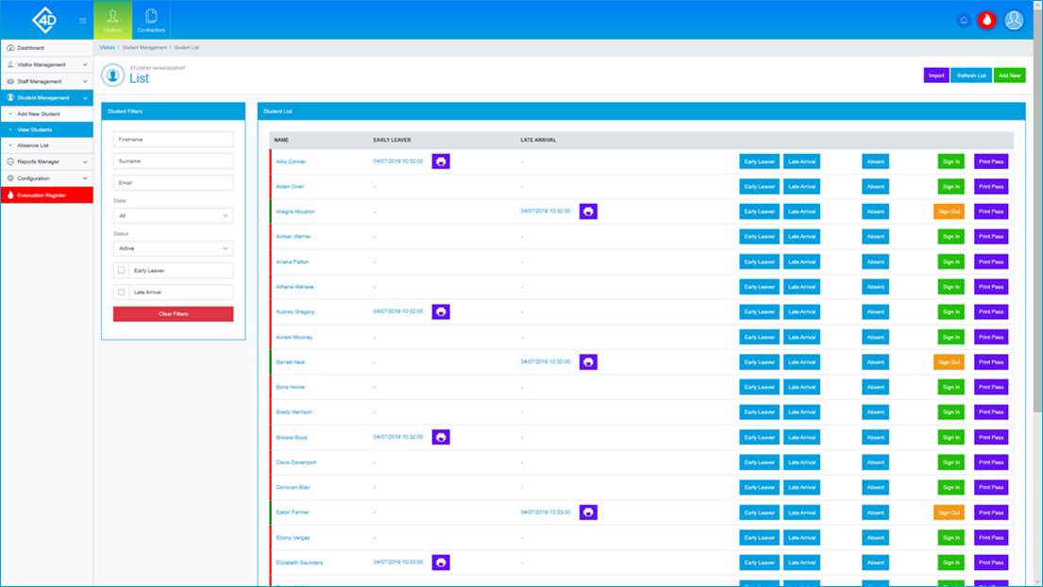Click Early Leaver button for Donovan Blair

759,487
